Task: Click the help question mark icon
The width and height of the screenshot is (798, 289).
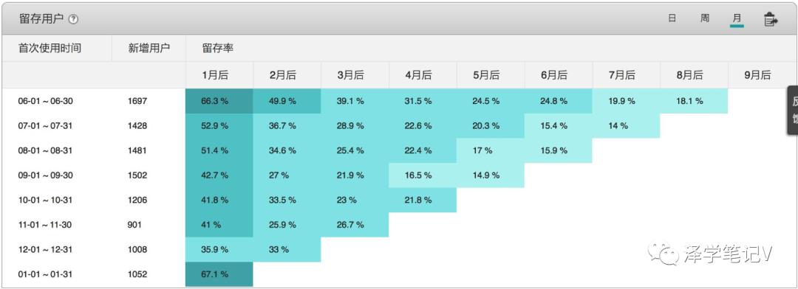Action: 74,19
